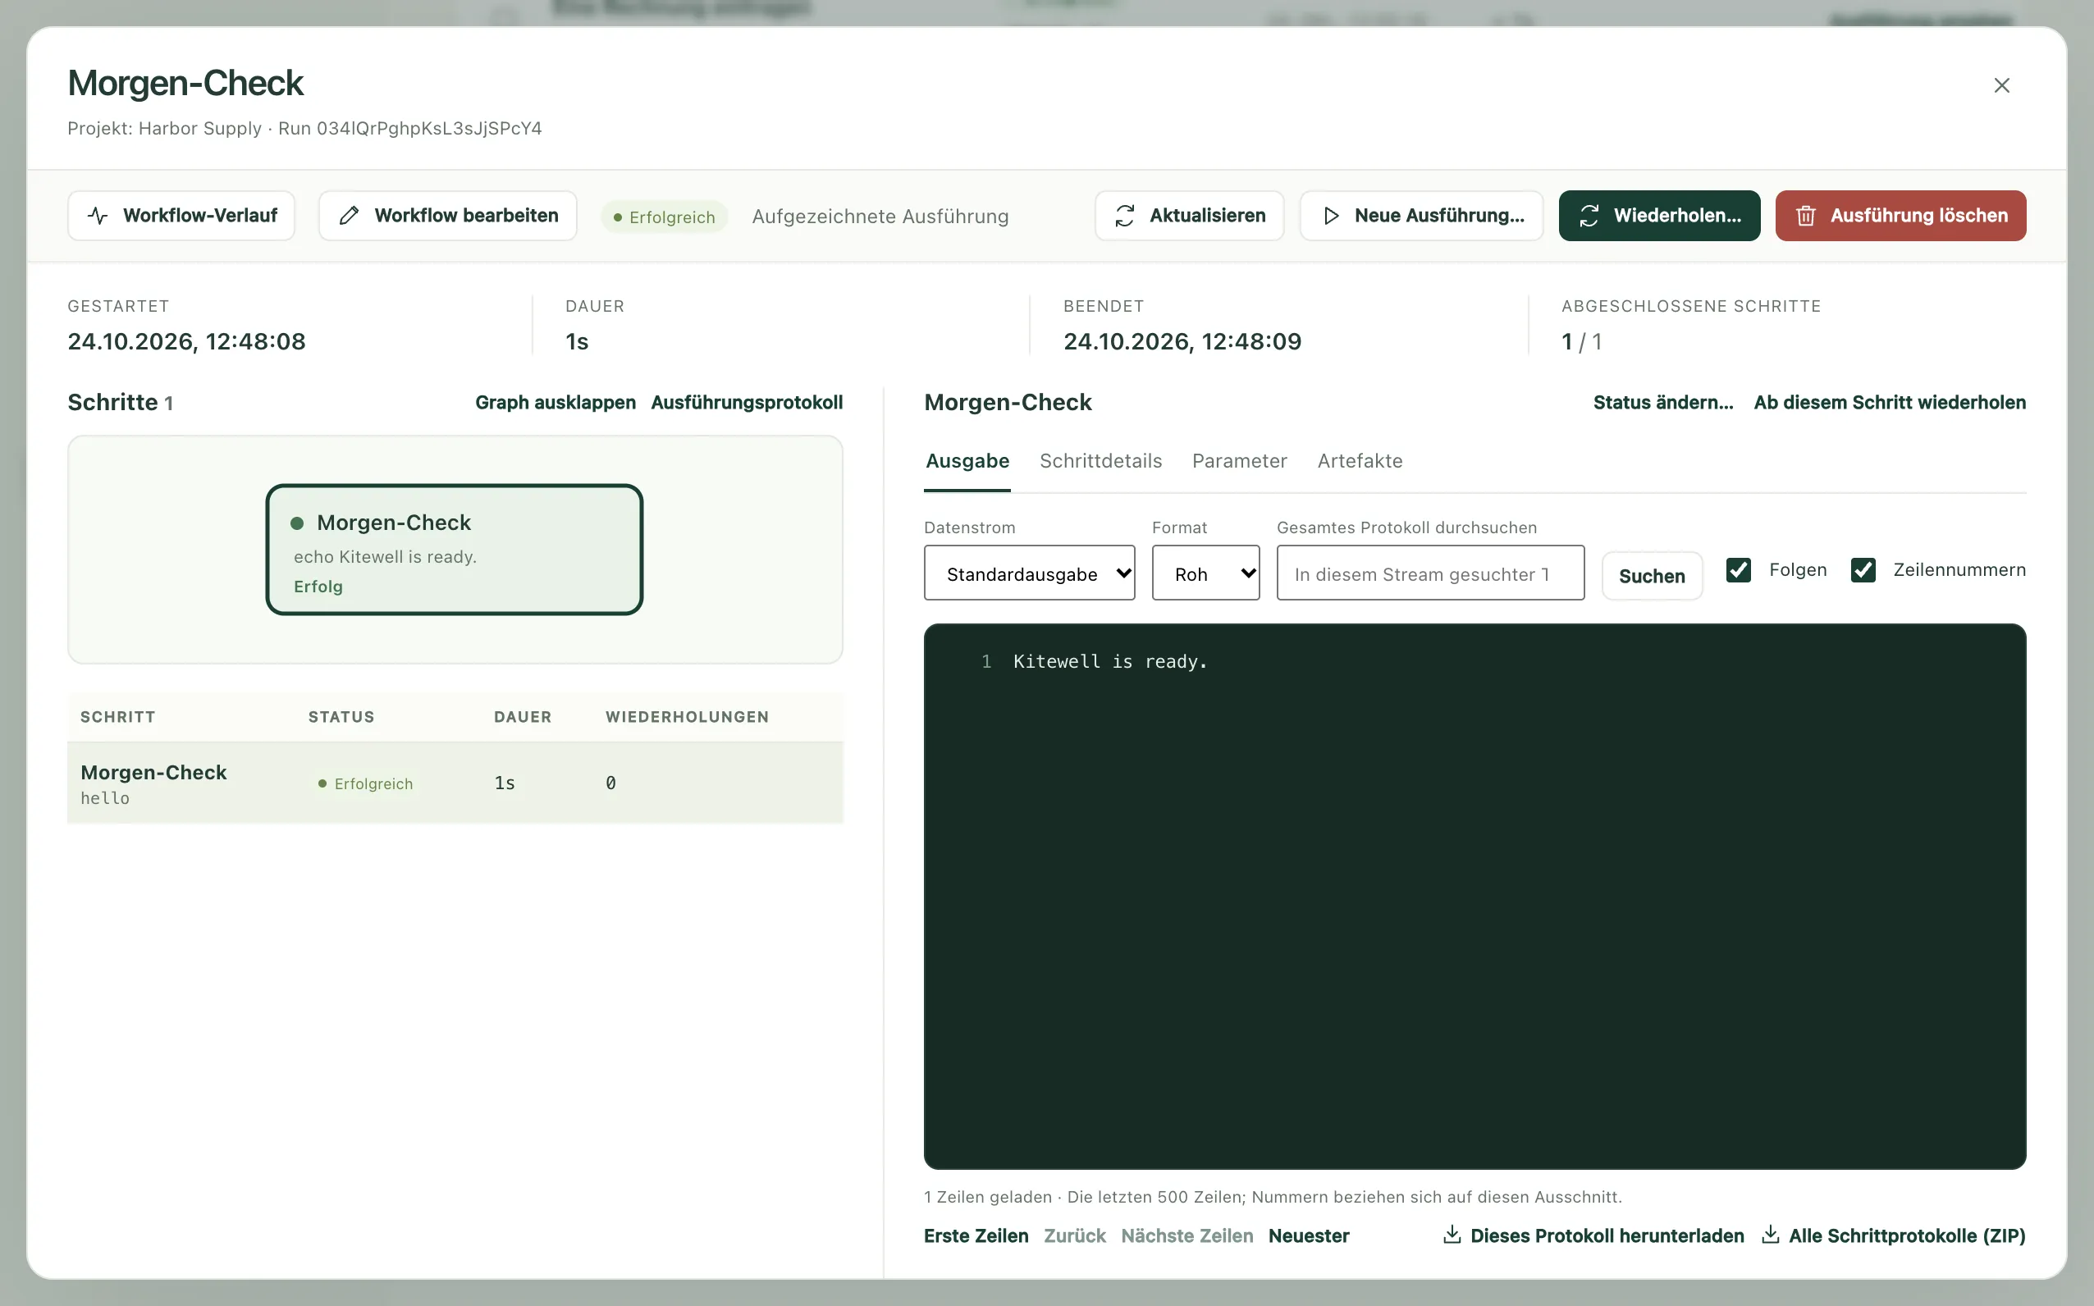This screenshot has width=2094, height=1306.
Task: Click the Erfolgreich status badge in toolbar
Action: [x=665, y=217]
